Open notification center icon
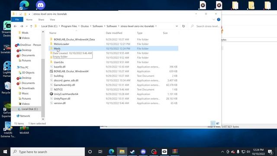Viewport: 277px width, 156px height. pos(270,152)
